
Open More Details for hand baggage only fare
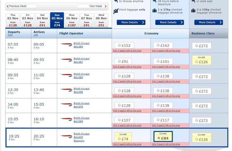pos(131,22)
